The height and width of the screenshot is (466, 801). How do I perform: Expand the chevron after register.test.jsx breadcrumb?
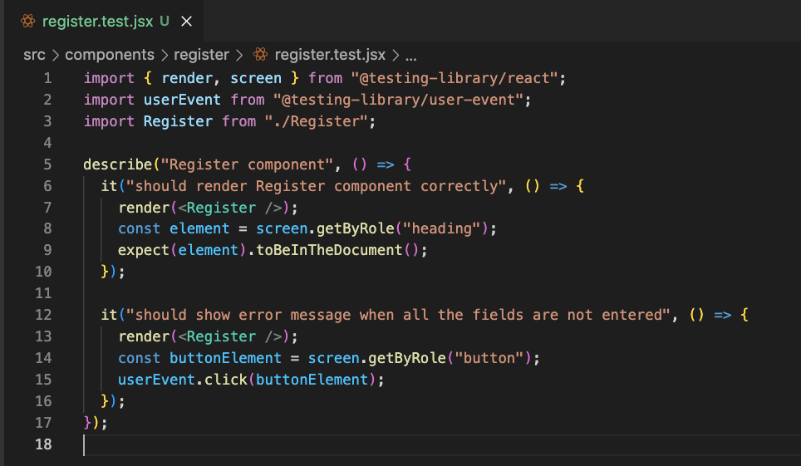(396, 55)
